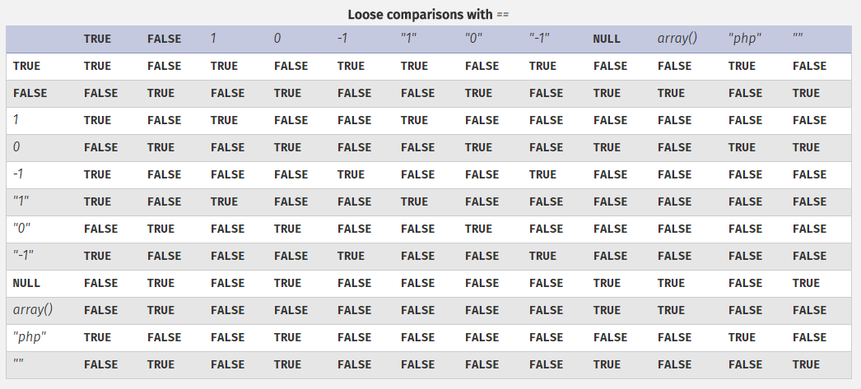861x389 pixels.
Task: Select the empty string "" row label
Action: point(18,364)
